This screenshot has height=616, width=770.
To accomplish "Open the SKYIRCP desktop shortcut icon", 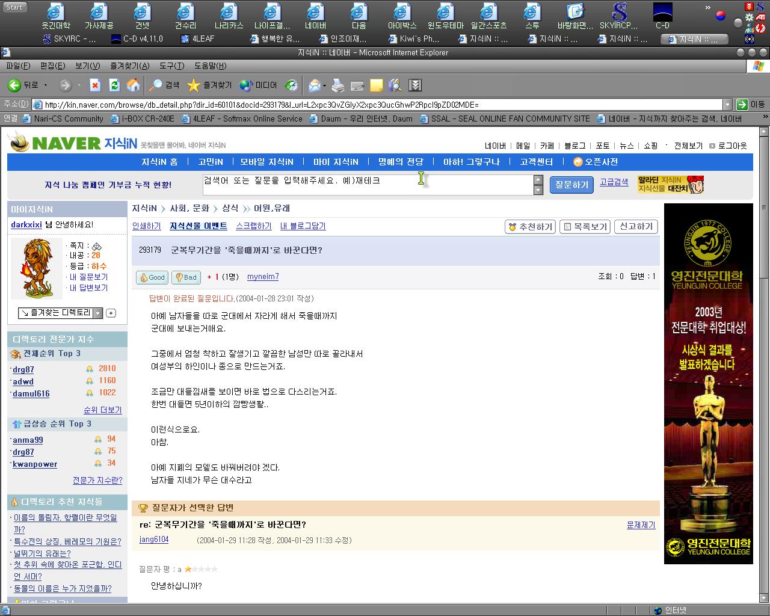I will 619,16.
